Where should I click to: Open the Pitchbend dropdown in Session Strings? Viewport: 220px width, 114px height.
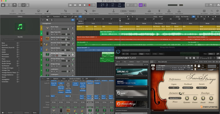click(x=188, y=88)
